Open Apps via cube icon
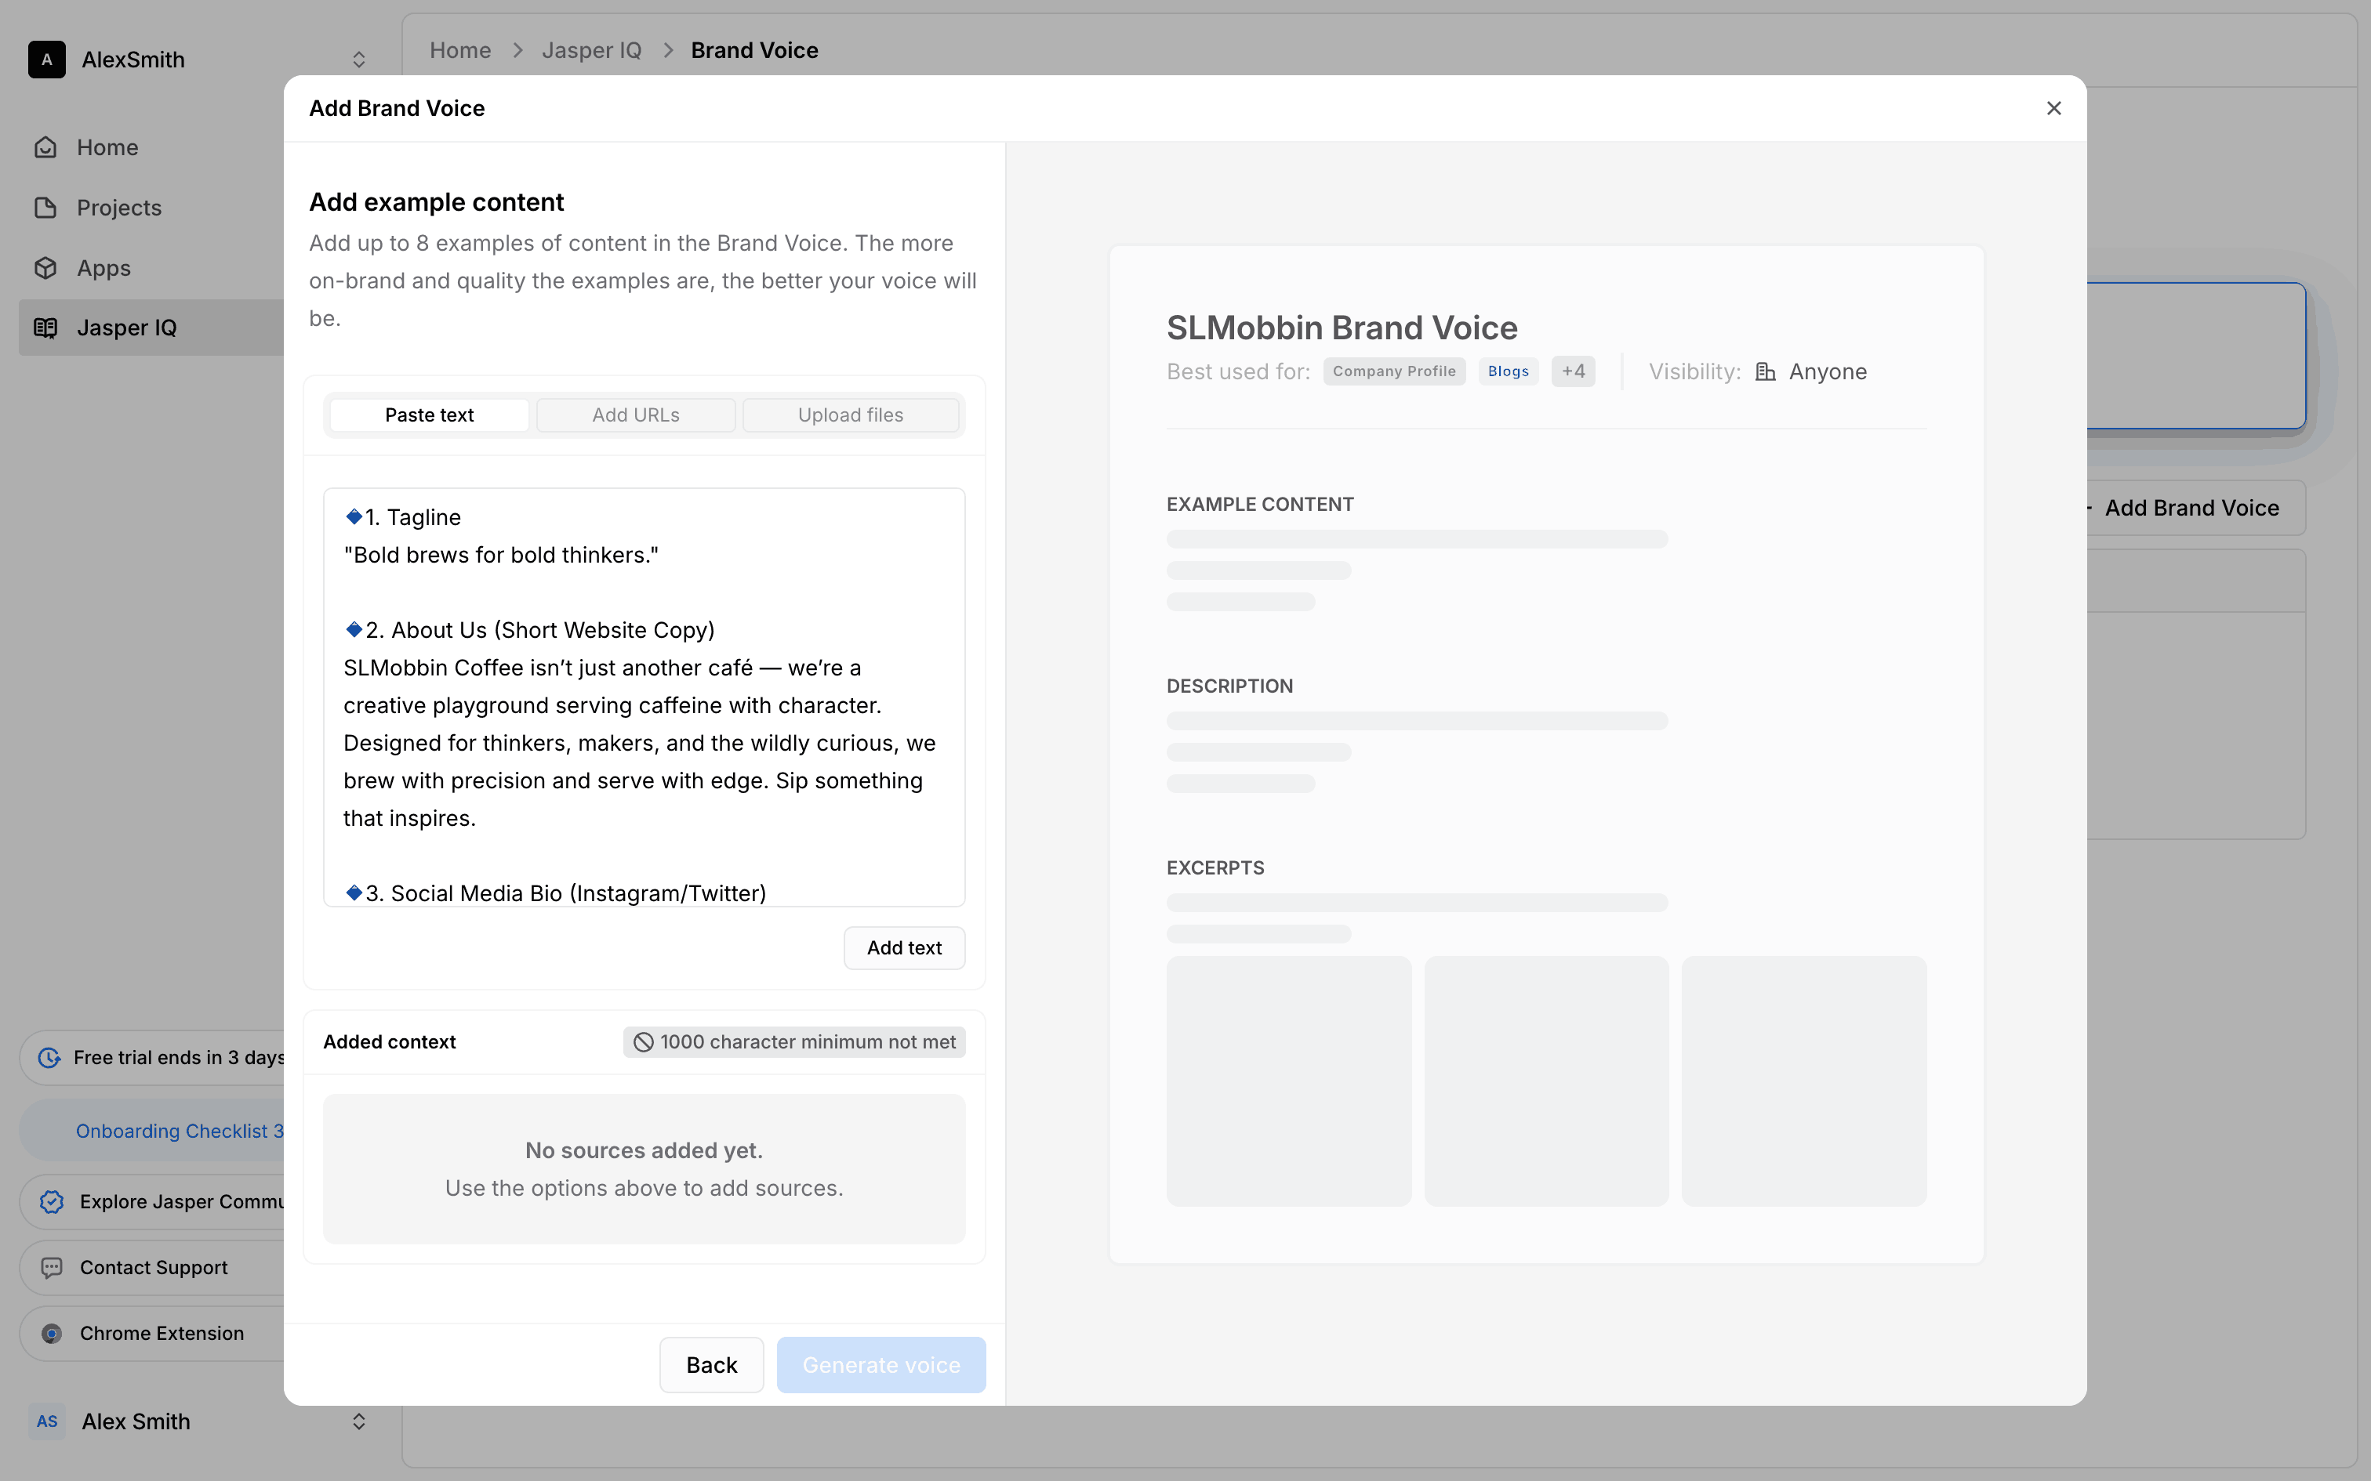Viewport: 2371px width, 1481px height. click(46, 267)
